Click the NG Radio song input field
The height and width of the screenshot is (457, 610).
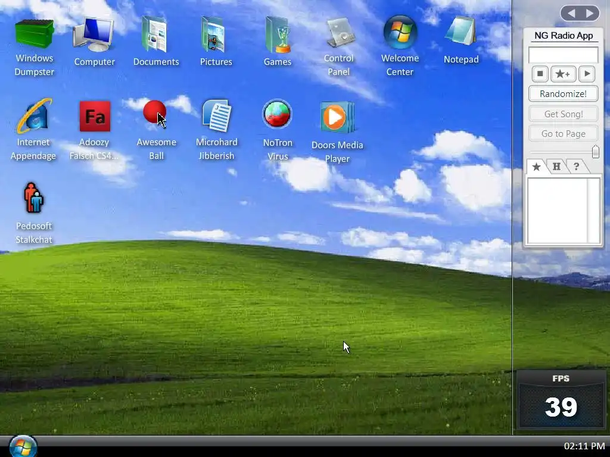click(563, 55)
